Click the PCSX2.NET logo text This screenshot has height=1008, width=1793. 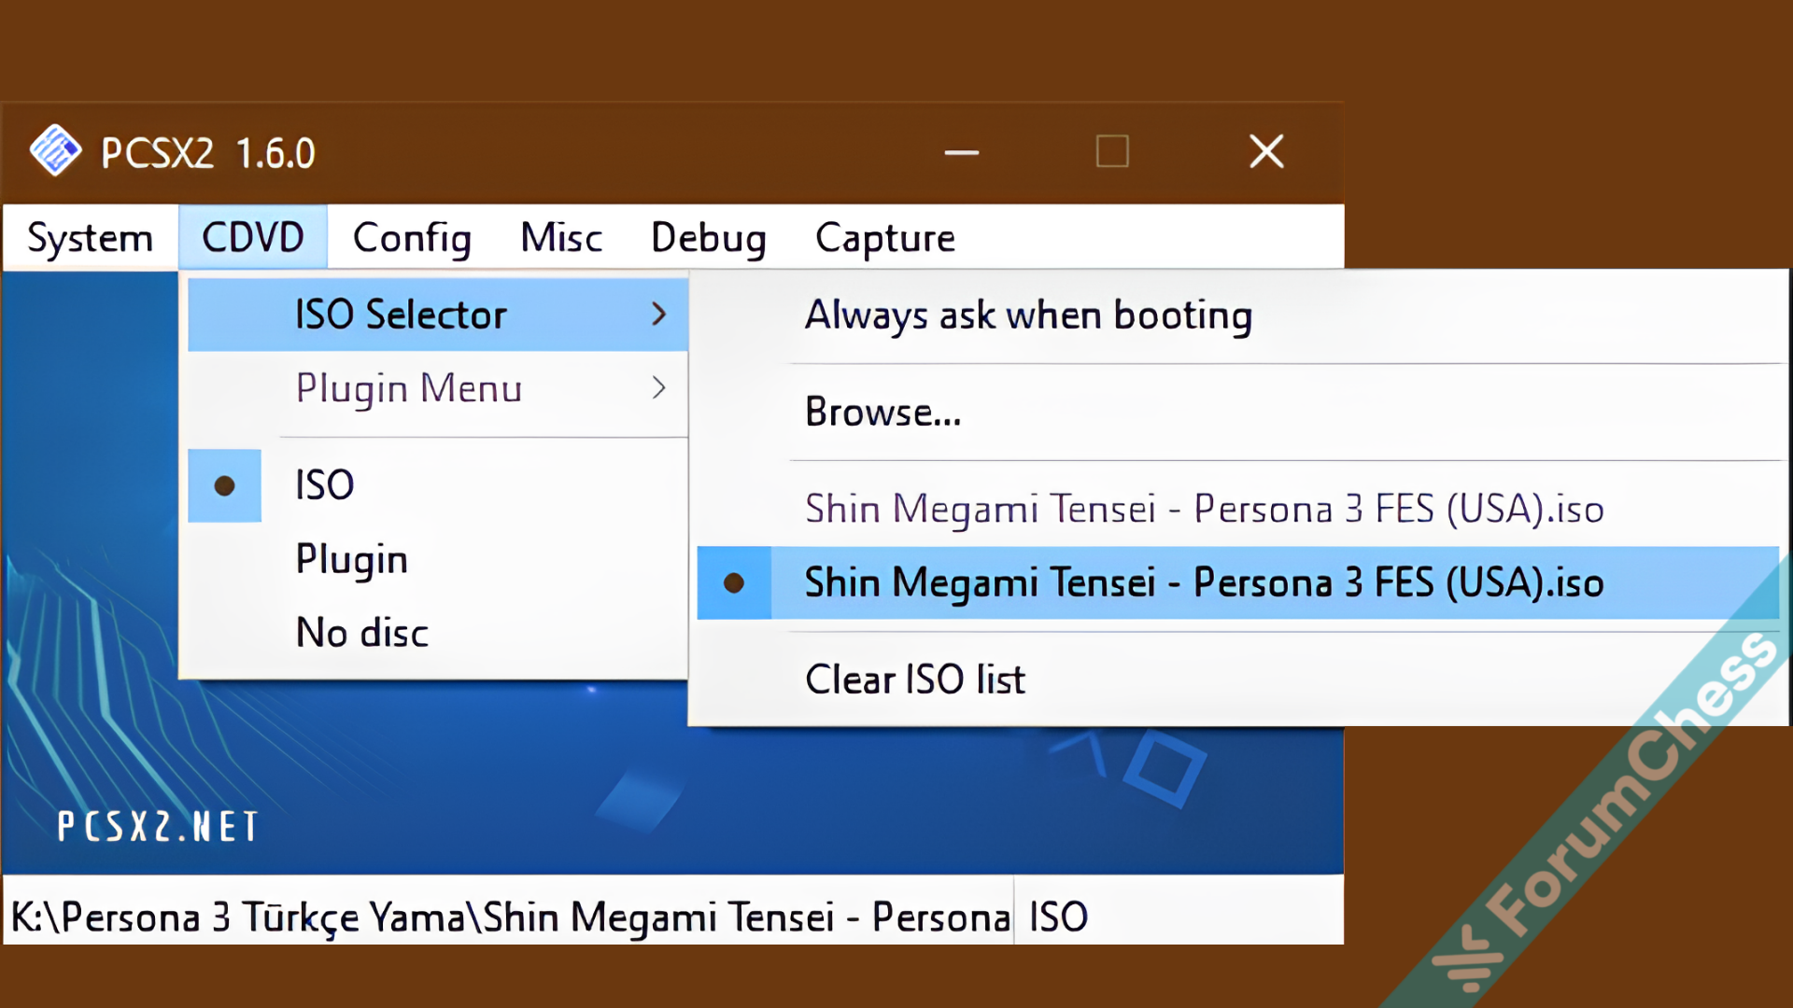point(158,827)
